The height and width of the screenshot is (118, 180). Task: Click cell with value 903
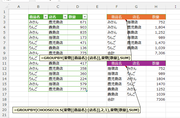click(x=78, y=27)
